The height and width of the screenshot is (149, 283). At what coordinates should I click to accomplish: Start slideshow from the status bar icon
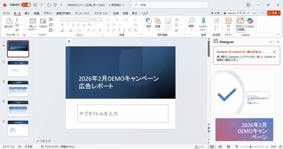tap(236, 147)
